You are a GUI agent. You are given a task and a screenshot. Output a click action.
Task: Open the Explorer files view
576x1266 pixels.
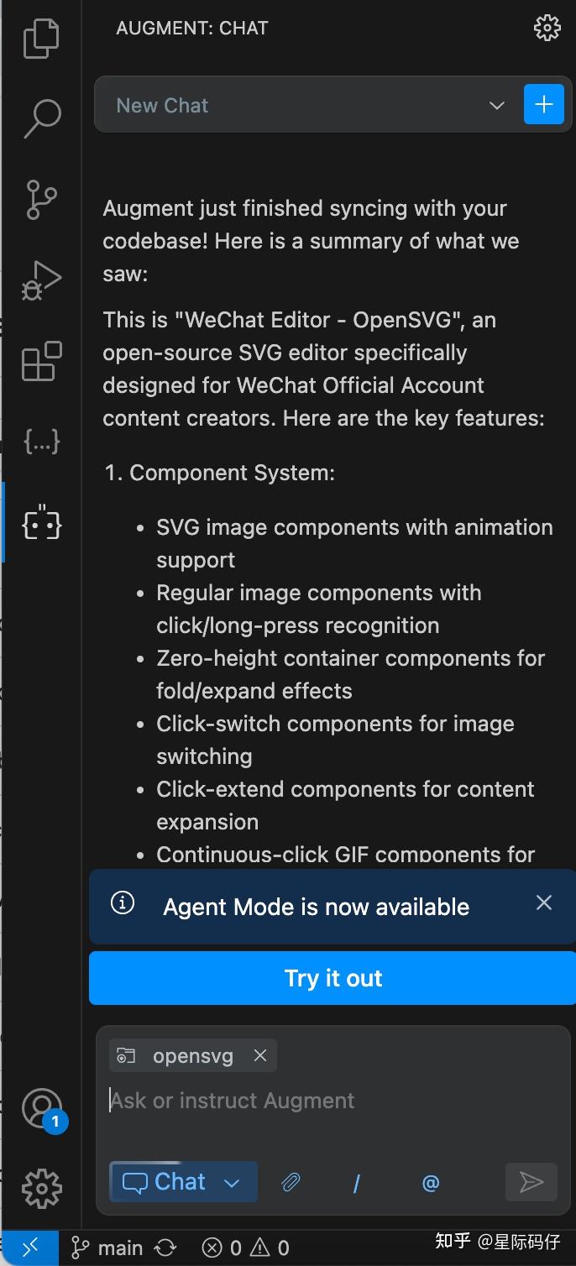click(41, 39)
